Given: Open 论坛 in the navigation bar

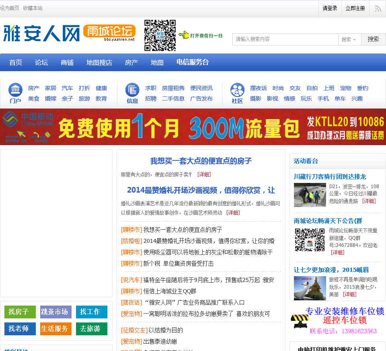Looking at the screenshot, I should [x=41, y=62].
